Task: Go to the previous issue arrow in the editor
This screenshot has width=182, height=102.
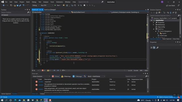Action: 54,70
